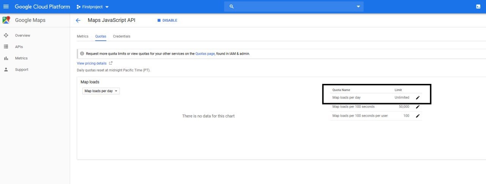Click the Overview sidebar icon

click(6, 36)
